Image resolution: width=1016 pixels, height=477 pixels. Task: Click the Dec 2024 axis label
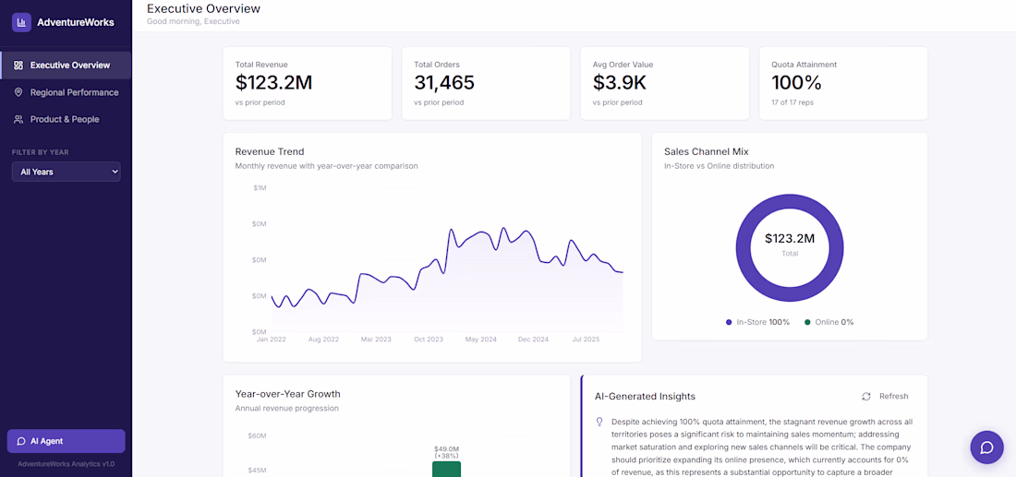[x=534, y=340]
